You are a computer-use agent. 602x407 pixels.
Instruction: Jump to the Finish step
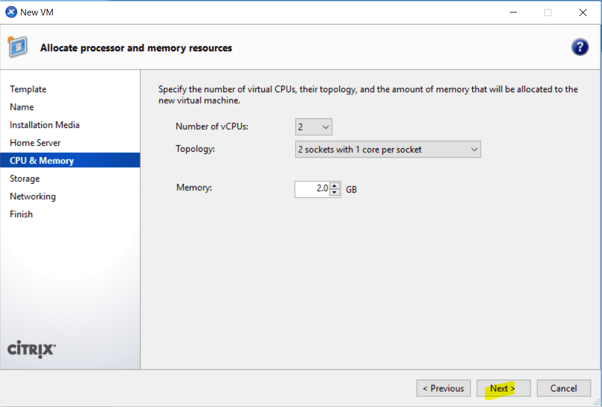(21, 214)
